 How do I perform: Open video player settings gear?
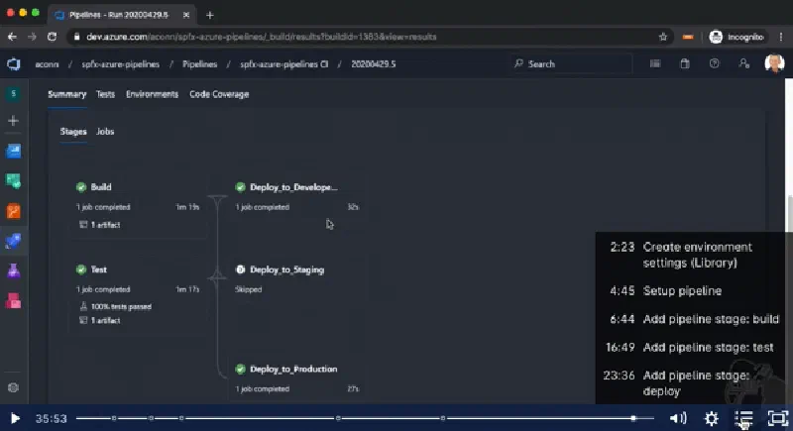click(712, 418)
